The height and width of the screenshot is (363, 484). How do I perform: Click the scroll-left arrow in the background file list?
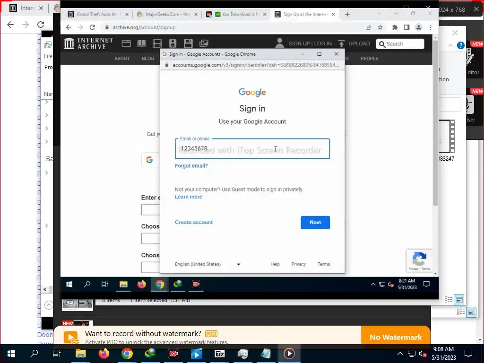[45, 289]
